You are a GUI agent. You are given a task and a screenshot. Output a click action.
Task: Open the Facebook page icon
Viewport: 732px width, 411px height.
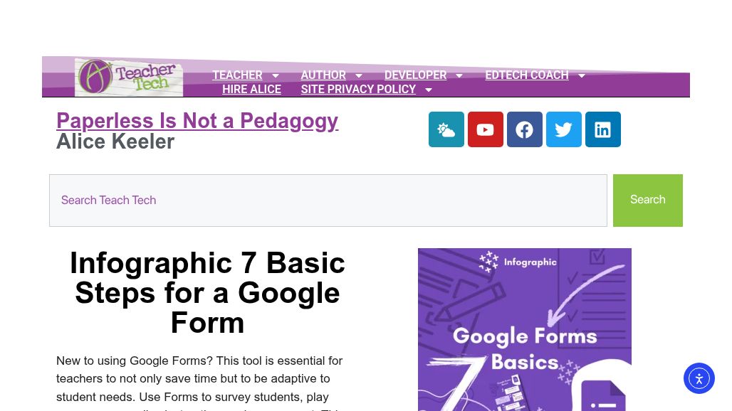coord(525,129)
